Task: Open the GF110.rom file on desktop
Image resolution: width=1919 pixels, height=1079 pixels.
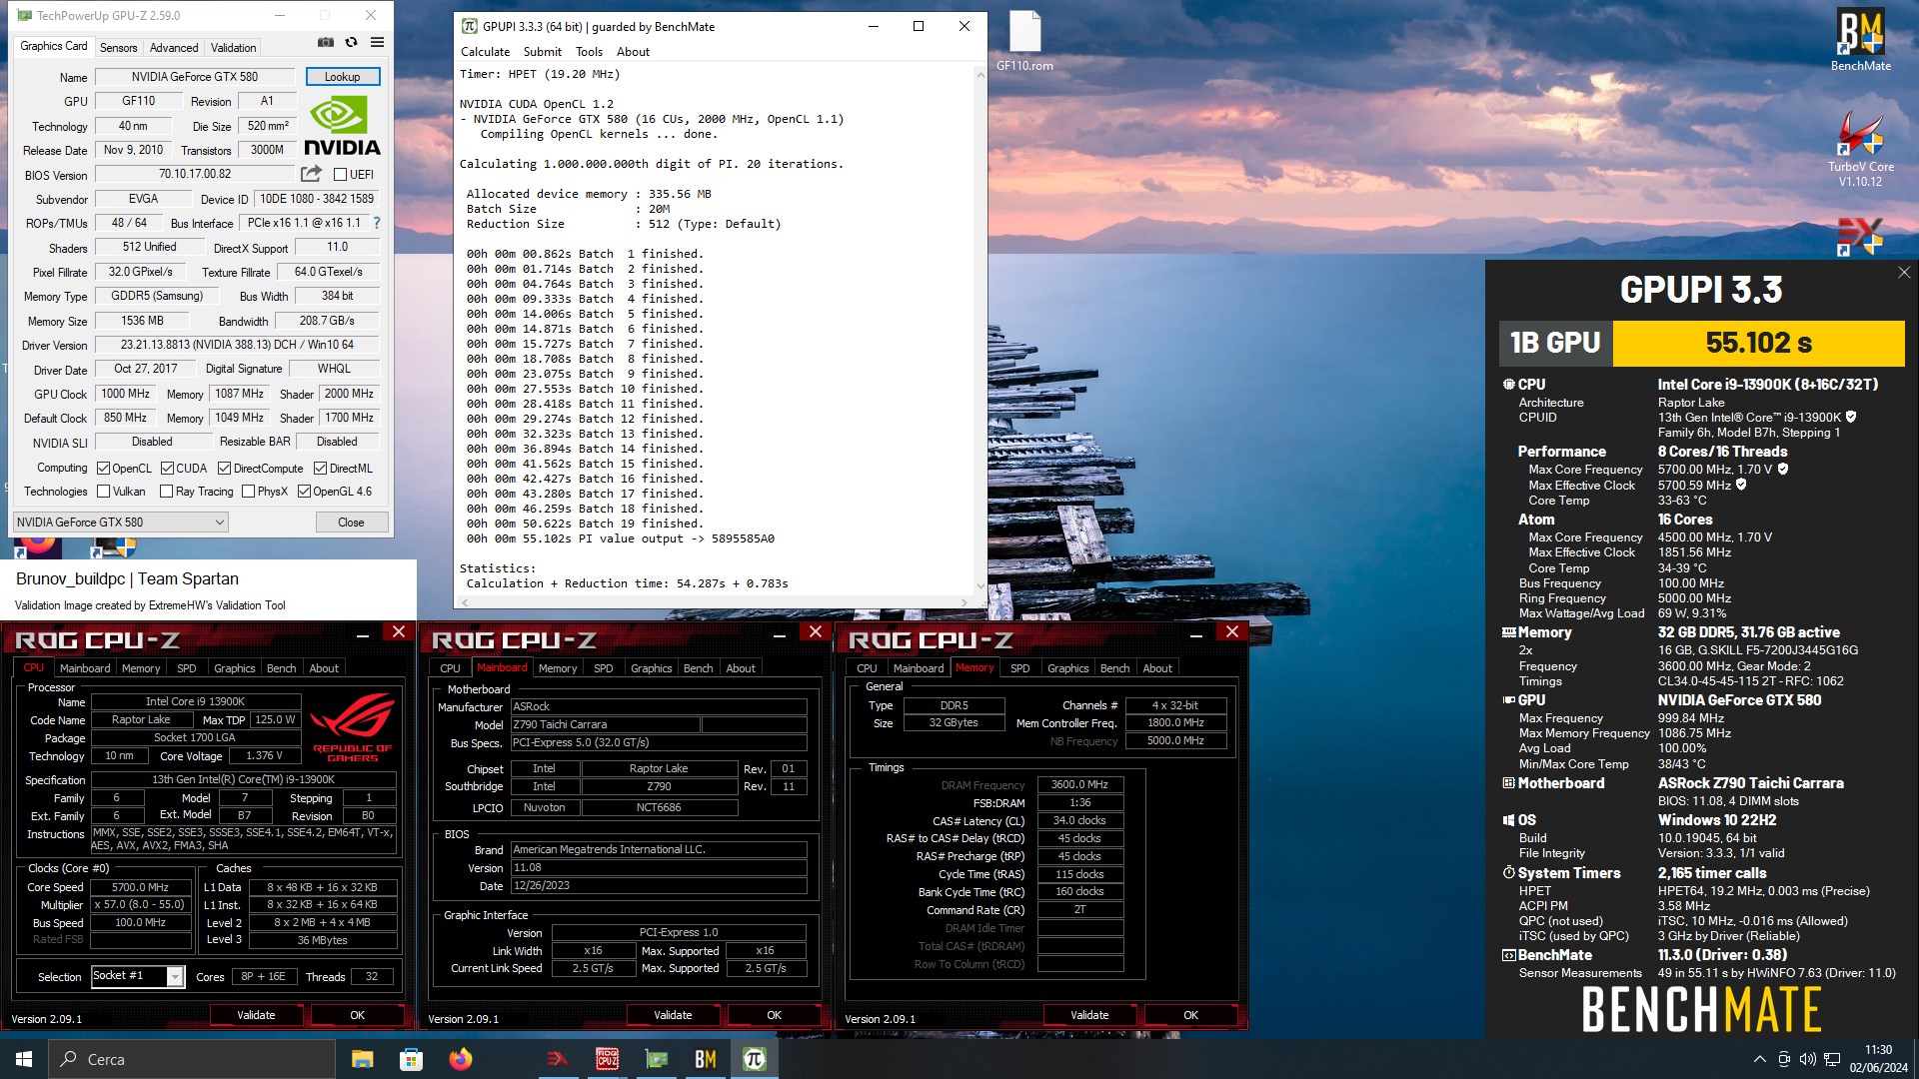Action: pos(1024,42)
